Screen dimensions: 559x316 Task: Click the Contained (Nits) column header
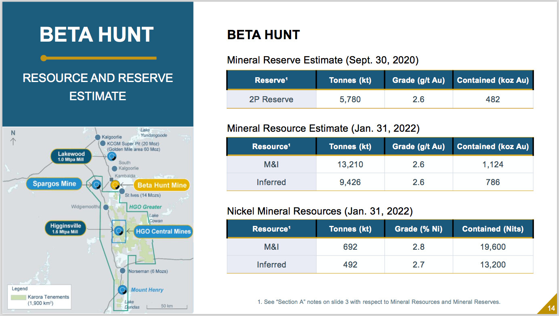493,229
